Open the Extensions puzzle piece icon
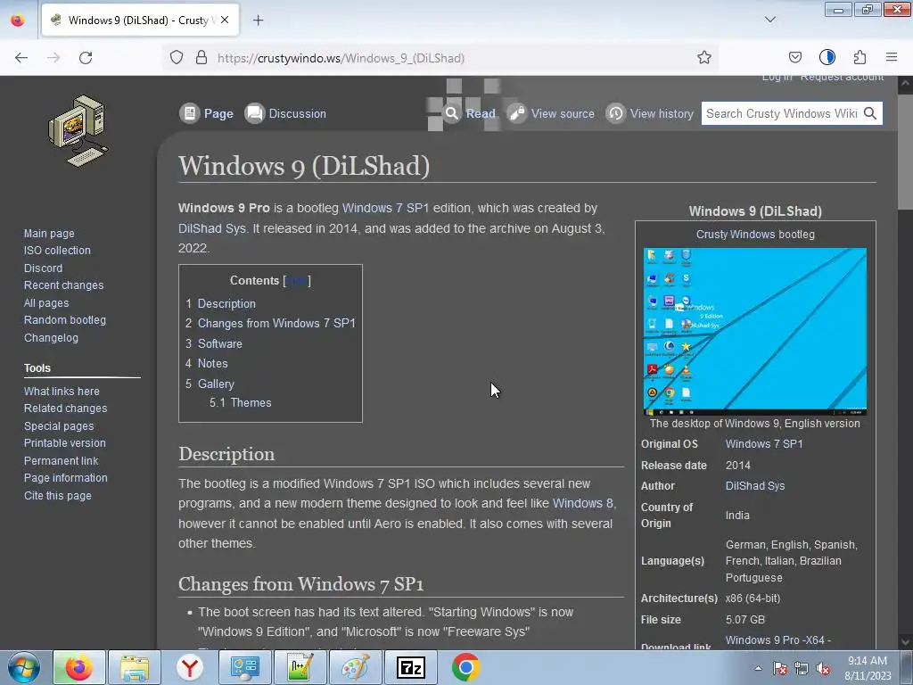Viewport: 913px width, 685px height. click(860, 57)
